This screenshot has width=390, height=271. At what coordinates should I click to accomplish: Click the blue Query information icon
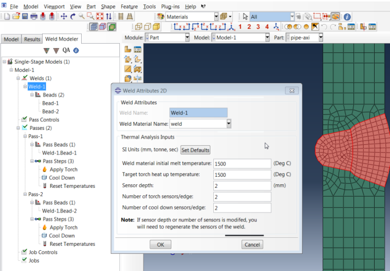point(347,17)
